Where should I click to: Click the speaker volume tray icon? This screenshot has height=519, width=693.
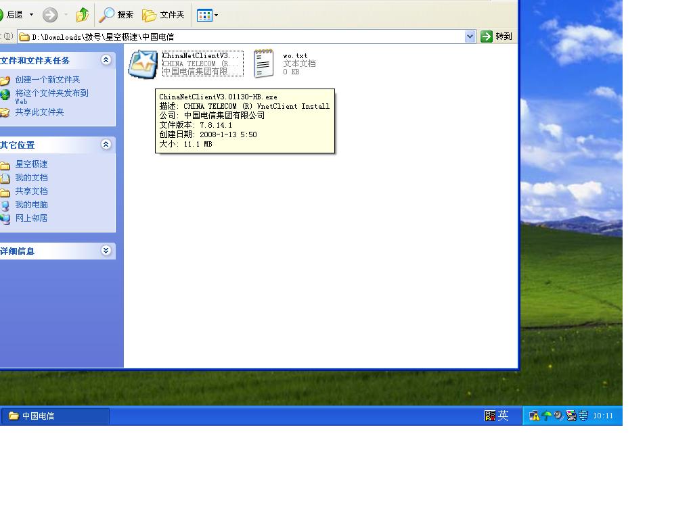coord(558,416)
